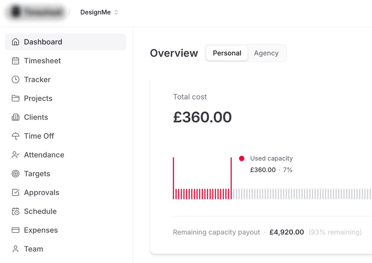Image resolution: width=372 pixels, height=263 pixels.
Task: Click the red Used capacity legend dot
Action: [x=242, y=159]
